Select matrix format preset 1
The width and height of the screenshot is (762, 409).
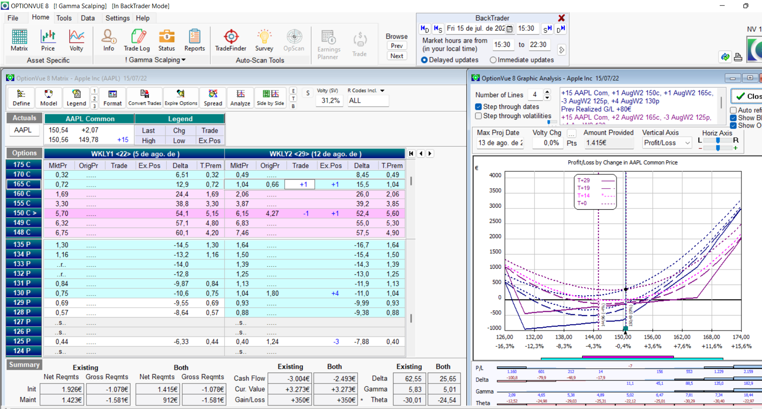[x=94, y=91]
